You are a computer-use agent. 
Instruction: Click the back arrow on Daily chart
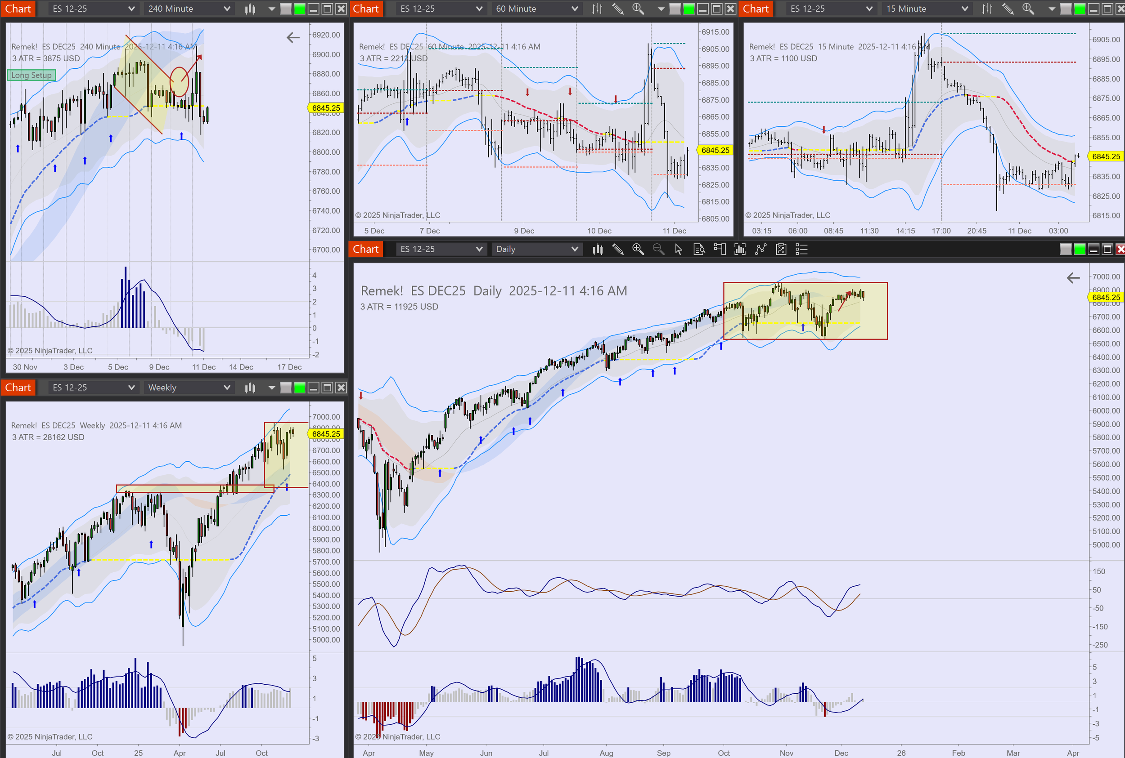(1073, 278)
